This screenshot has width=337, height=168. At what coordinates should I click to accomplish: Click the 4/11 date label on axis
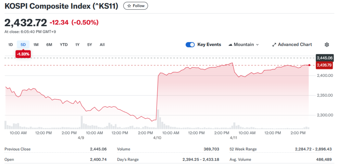(x=233, y=138)
